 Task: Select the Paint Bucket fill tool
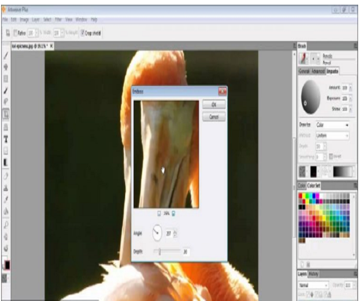click(x=6, y=211)
